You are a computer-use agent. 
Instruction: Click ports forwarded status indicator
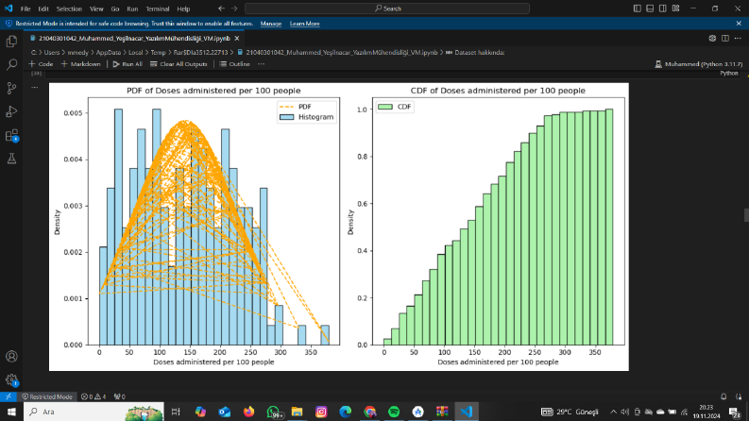[x=119, y=396]
